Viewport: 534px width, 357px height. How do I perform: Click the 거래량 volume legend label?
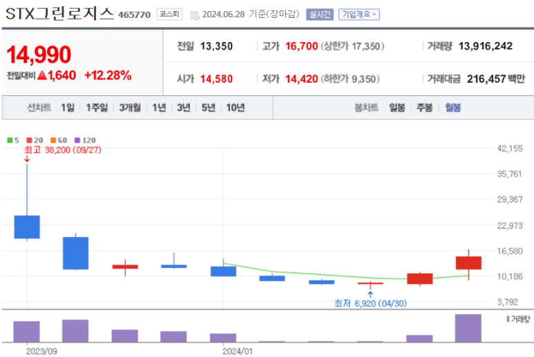click(520, 319)
